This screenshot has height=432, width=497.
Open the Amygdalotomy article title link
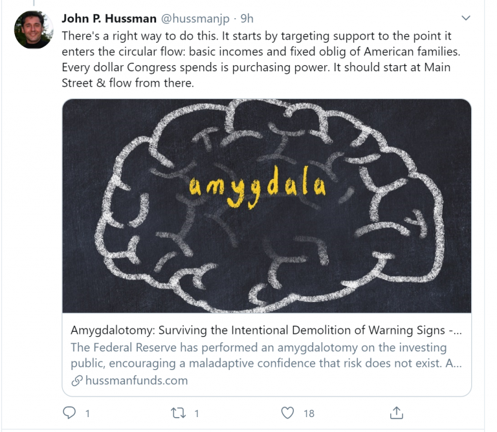click(x=266, y=330)
